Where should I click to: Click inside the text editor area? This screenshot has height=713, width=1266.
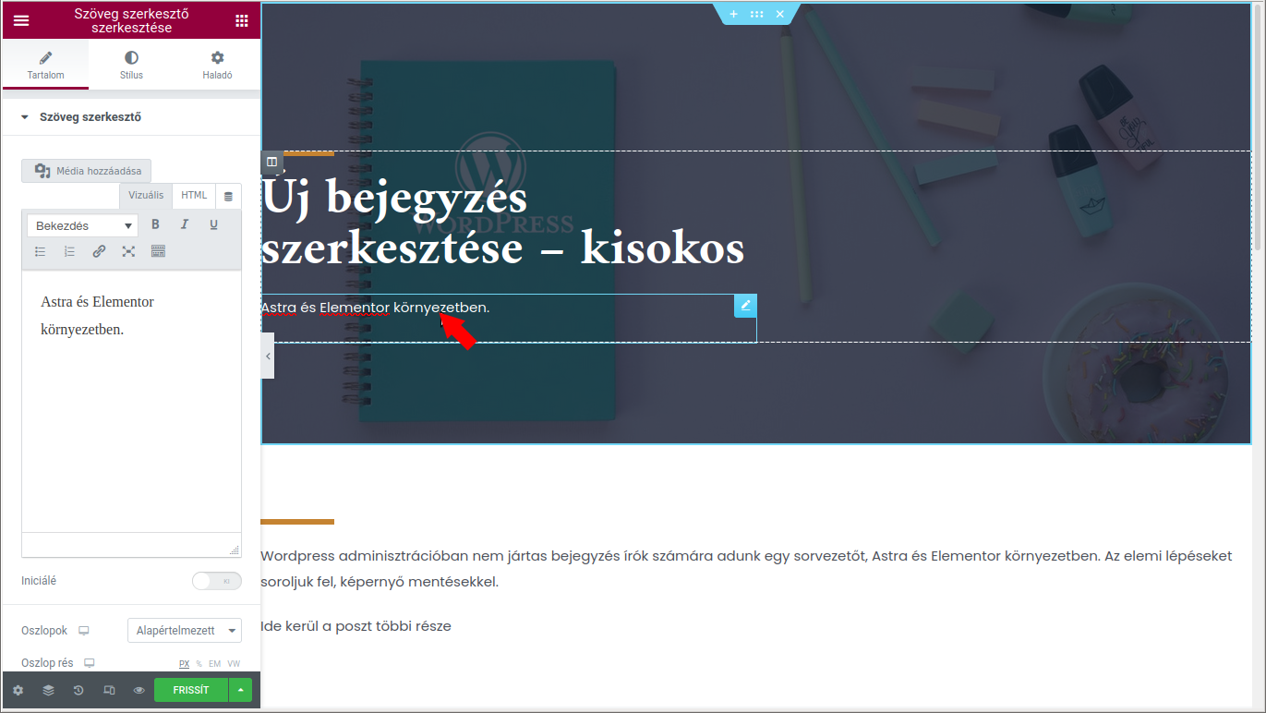tap(132, 402)
